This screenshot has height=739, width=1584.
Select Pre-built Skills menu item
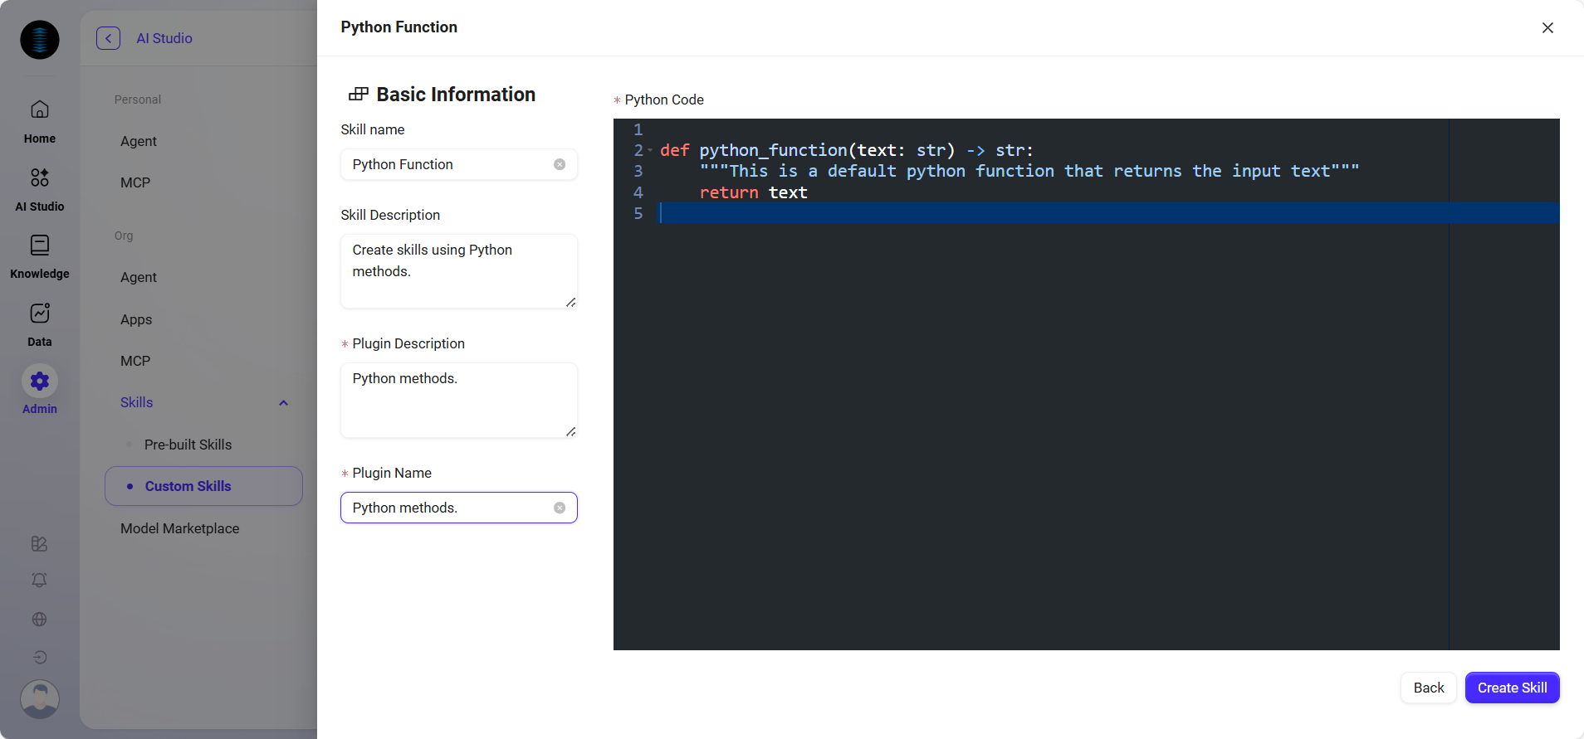tap(188, 445)
